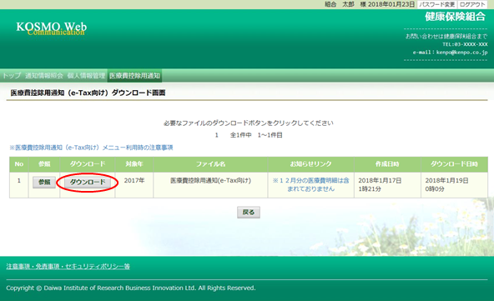Click the 作成日時 column header
The height and width of the screenshot is (301, 494).
click(387, 164)
